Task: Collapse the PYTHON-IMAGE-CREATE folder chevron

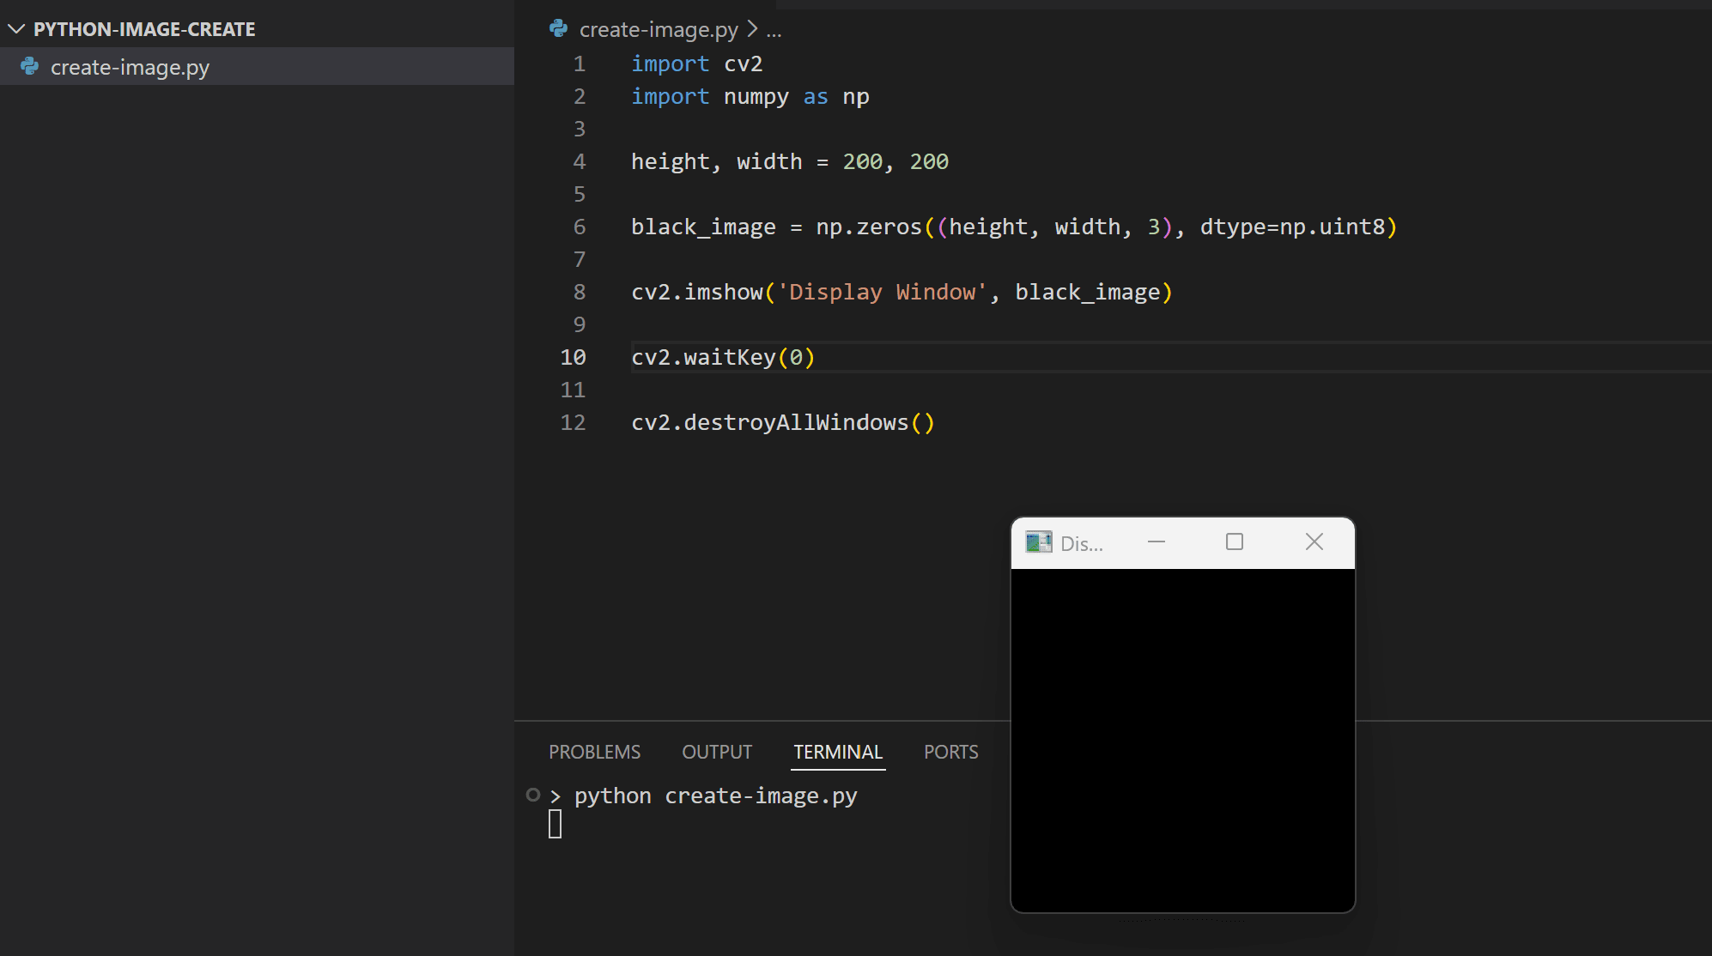Action: point(15,29)
